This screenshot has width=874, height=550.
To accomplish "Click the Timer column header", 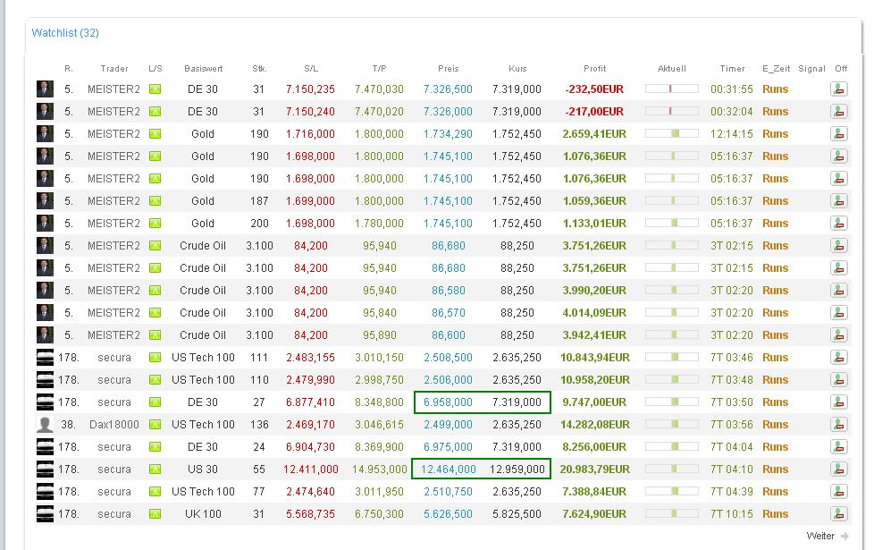I will point(732,69).
